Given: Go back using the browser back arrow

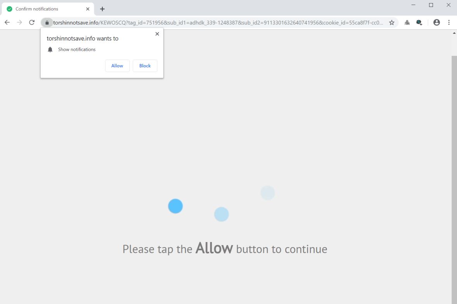Looking at the screenshot, I should tap(7, 22).
